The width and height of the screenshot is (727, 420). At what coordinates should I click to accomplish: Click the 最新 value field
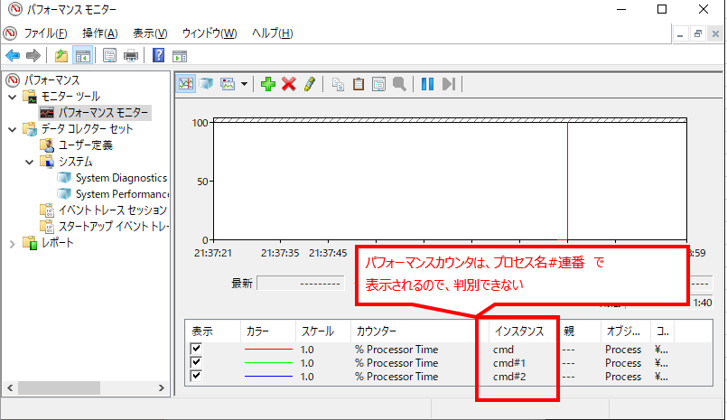pyautogui.click(x=301, y=284)
